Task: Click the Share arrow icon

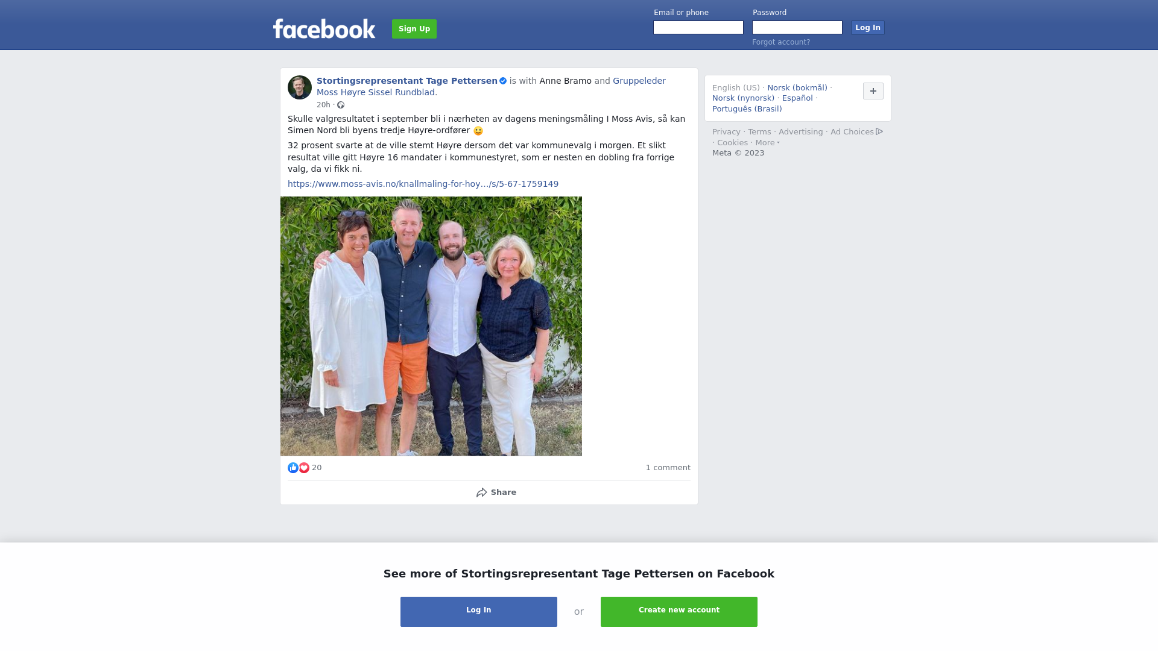Action: pos(481,492)
